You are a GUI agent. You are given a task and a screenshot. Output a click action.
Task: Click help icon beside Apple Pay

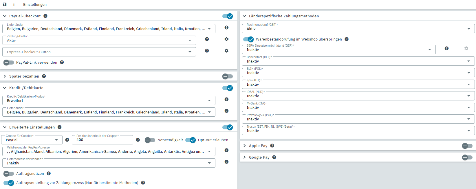[272, 146]
